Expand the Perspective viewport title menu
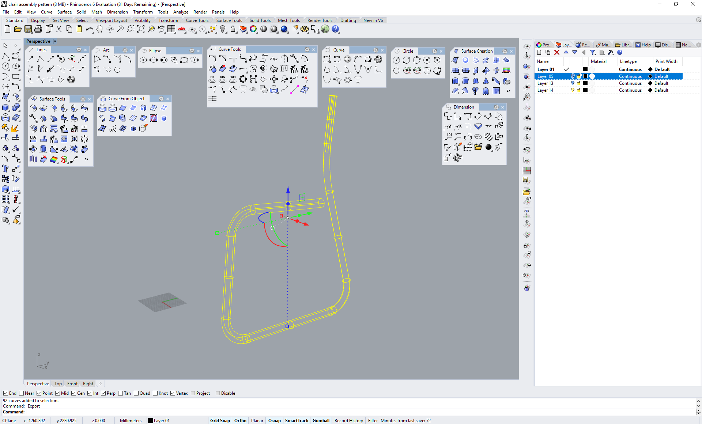Screen dimensions: 702x424 [54, 41]
